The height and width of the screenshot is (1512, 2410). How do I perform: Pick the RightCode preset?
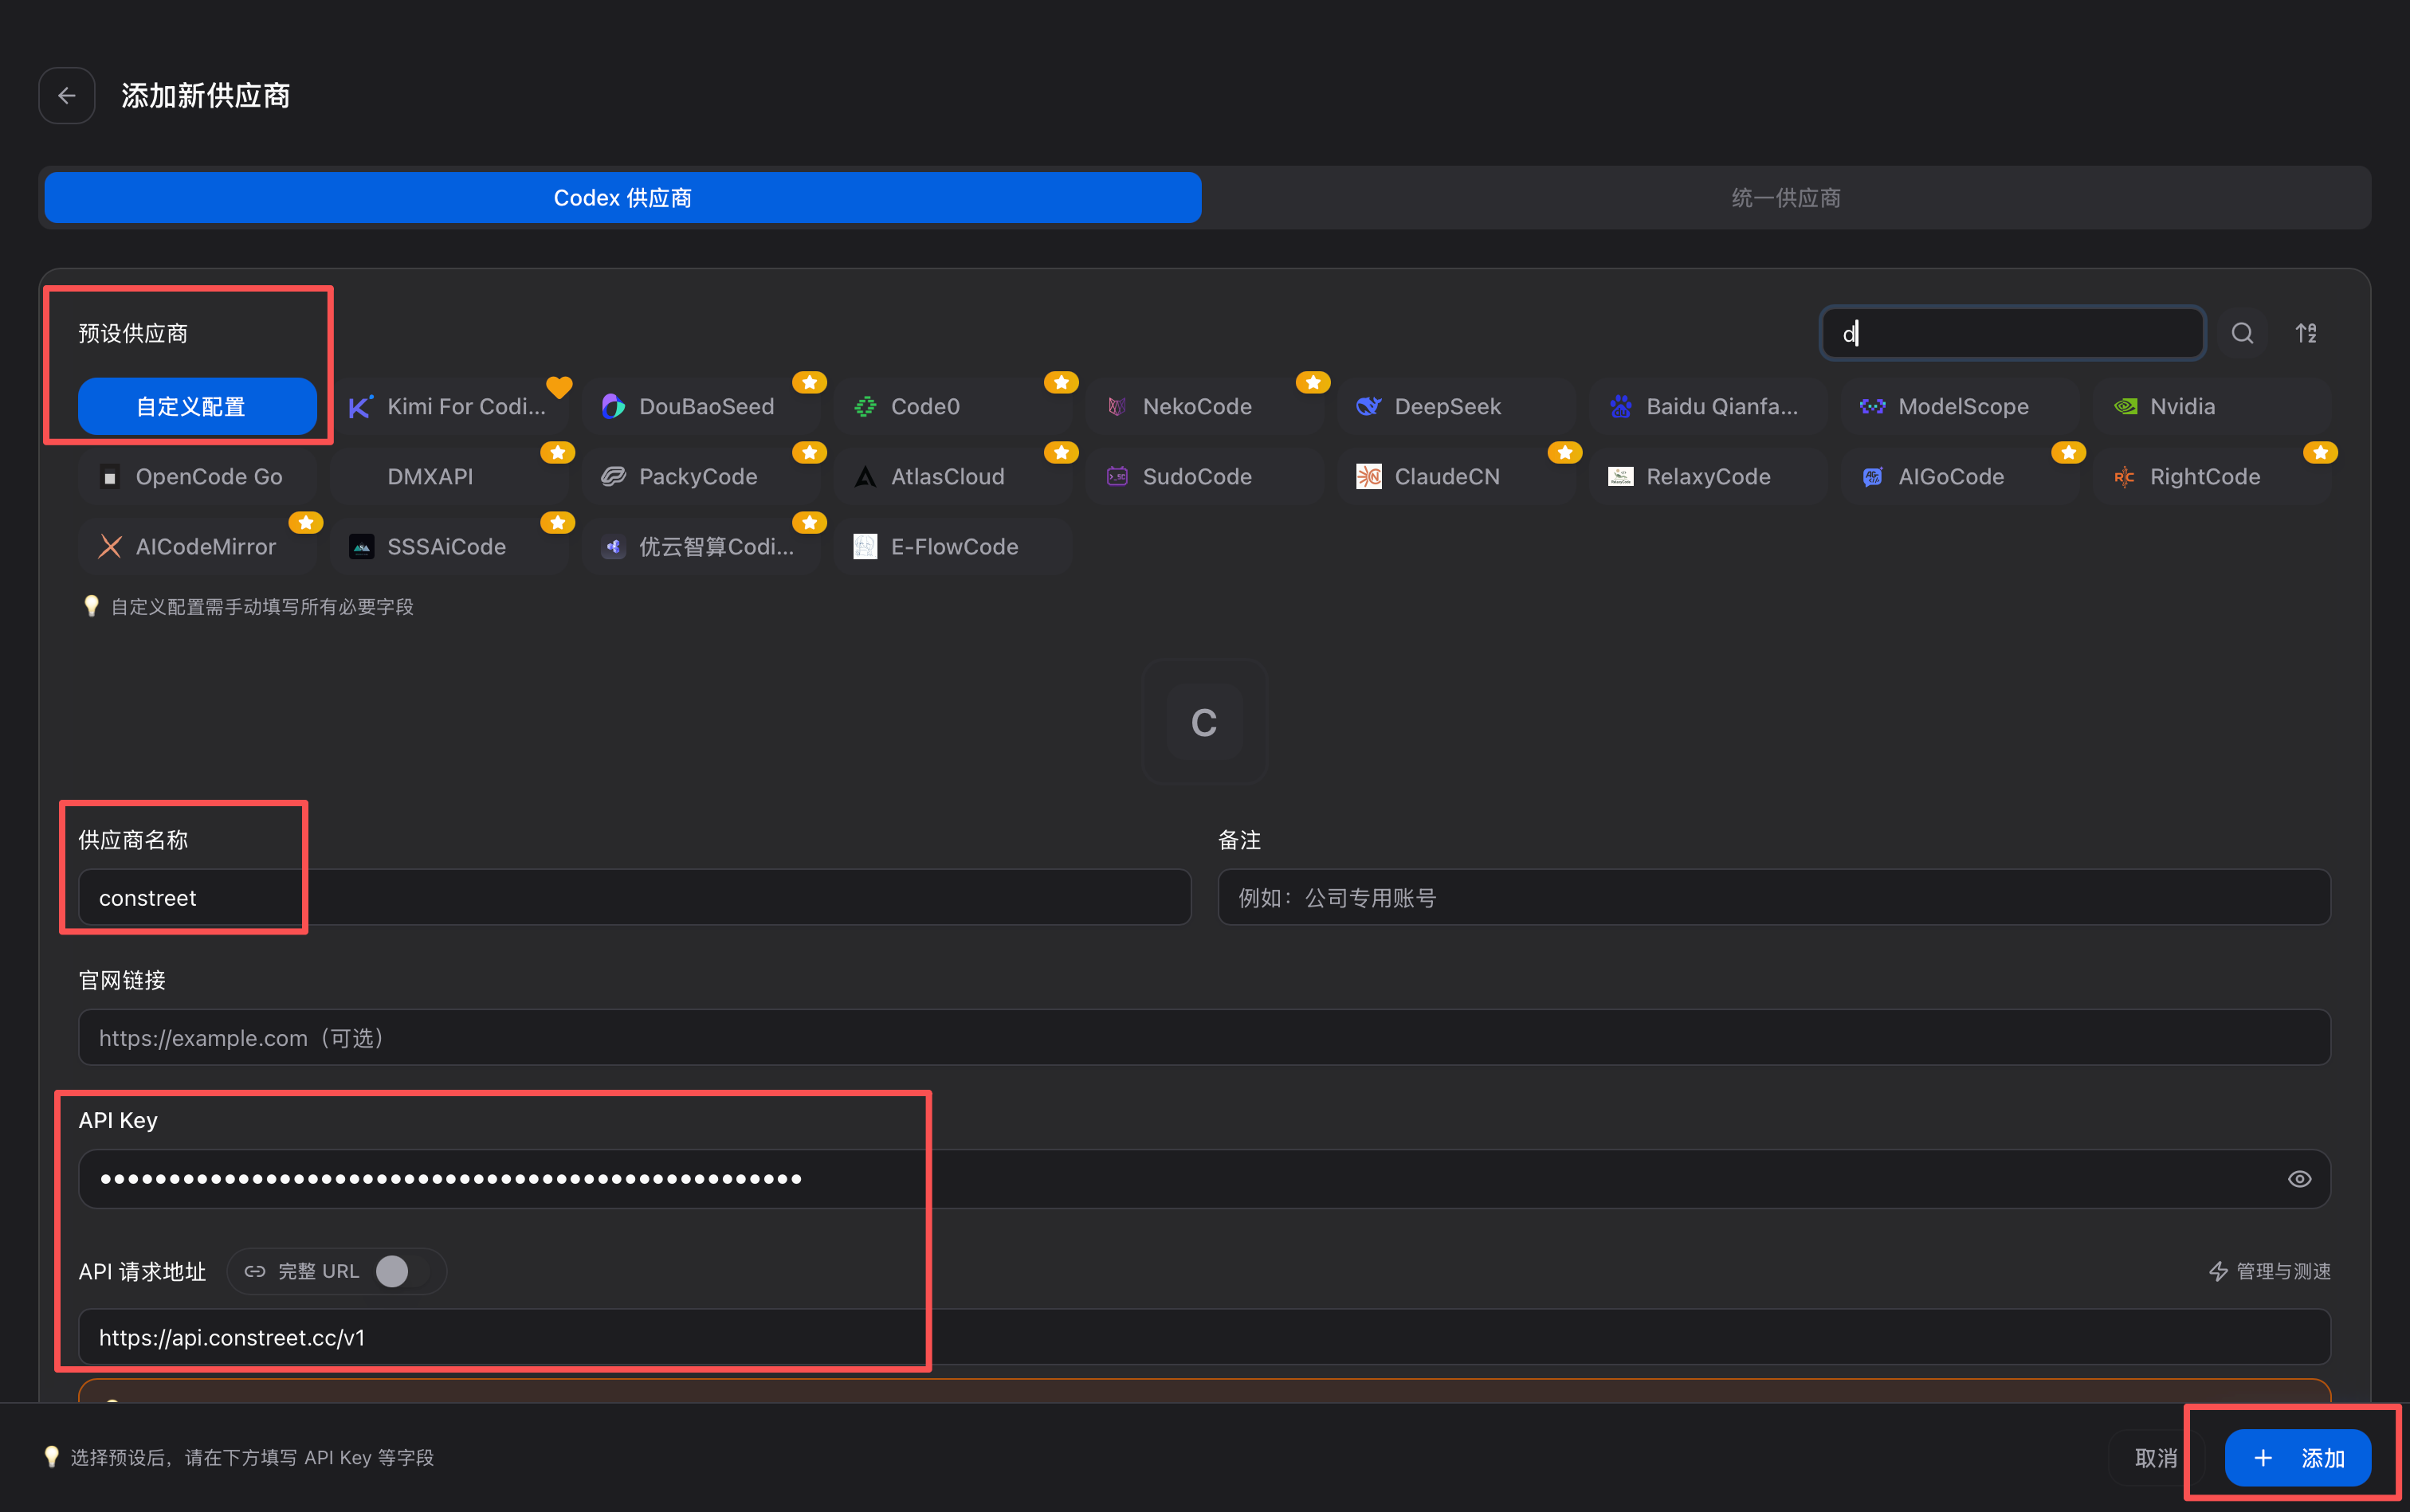coord(2212,476)
